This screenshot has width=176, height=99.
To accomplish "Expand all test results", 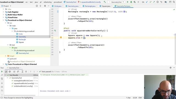I will [22, 71].
